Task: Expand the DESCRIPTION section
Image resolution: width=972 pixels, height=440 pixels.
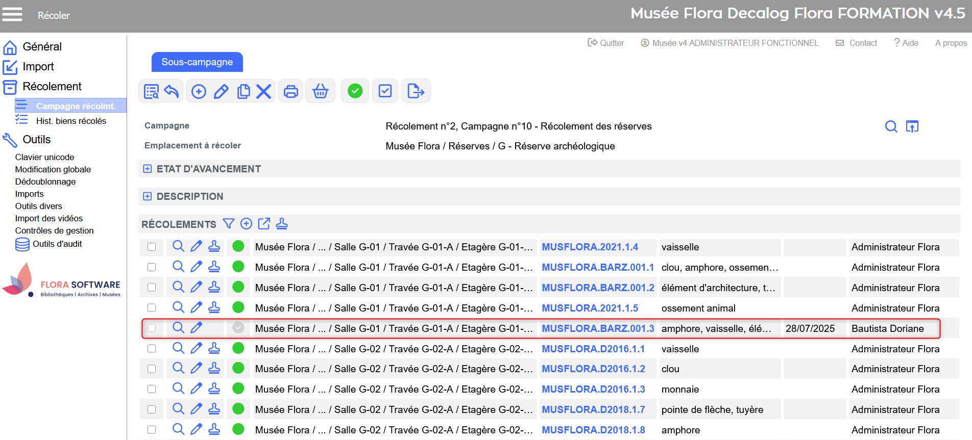Action: [148, 196]
